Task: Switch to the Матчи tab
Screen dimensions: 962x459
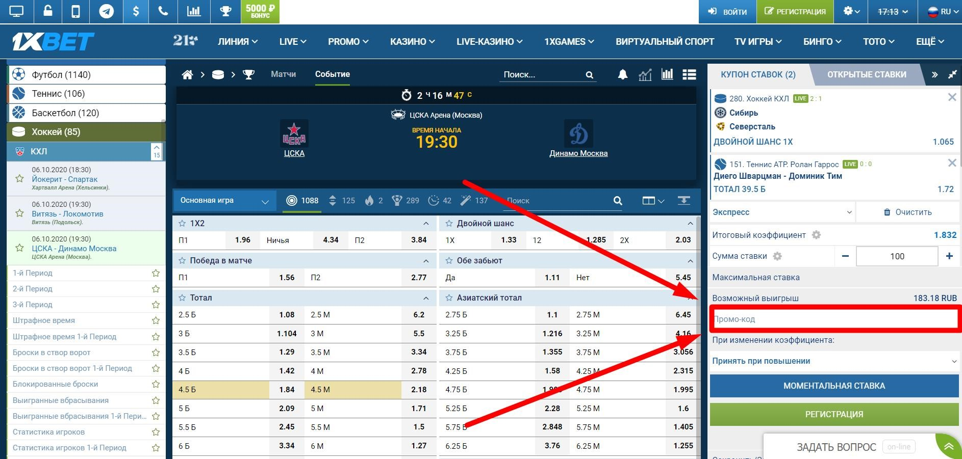Action: click(283, 74)
